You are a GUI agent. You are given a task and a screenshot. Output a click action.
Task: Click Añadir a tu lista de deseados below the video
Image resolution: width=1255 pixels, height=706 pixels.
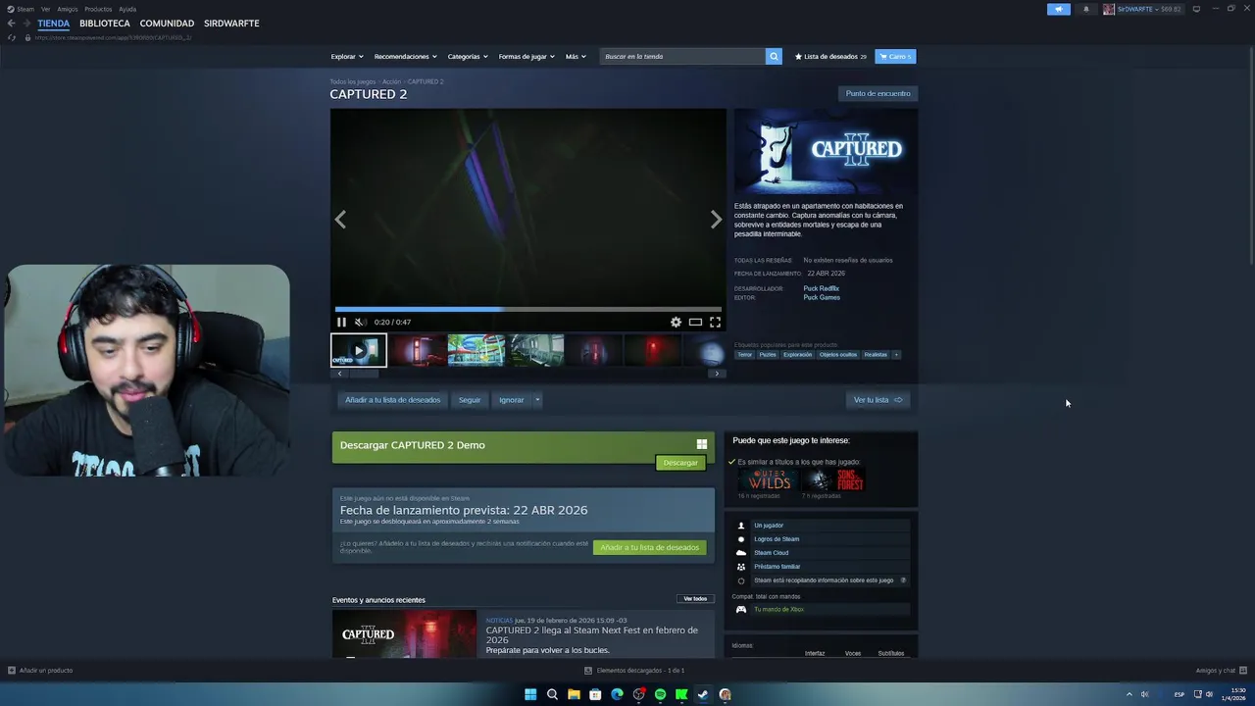(x=392, y=400)
